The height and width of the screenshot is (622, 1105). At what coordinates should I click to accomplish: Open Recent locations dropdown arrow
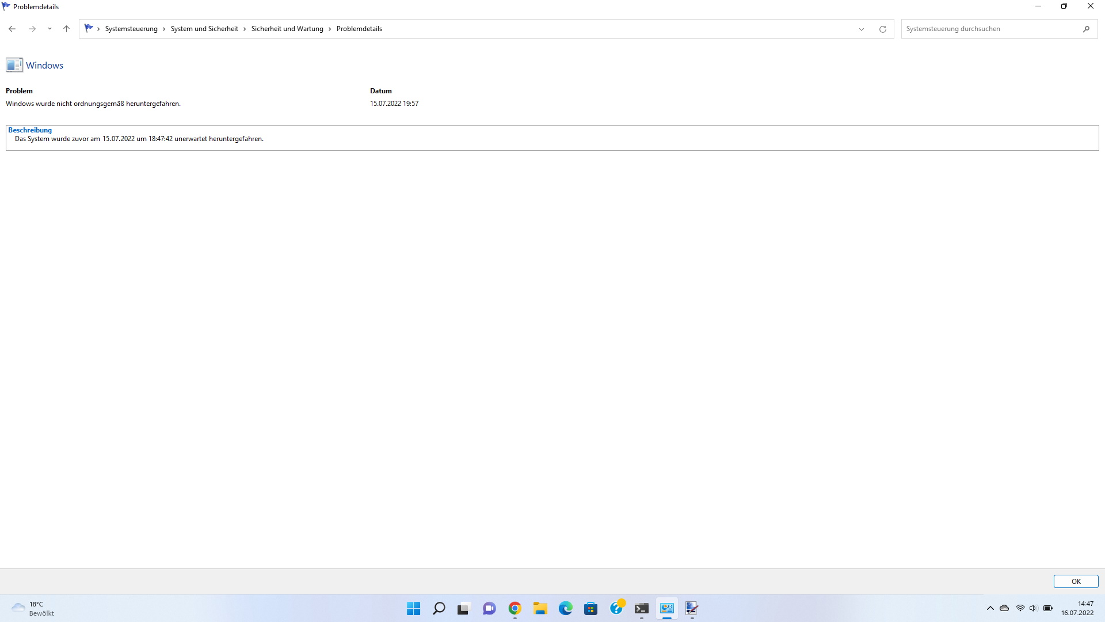click(x=49, y=29)
